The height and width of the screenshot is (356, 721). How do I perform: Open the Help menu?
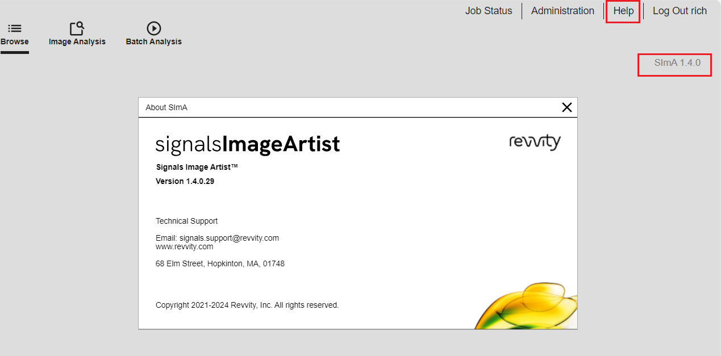623,11
